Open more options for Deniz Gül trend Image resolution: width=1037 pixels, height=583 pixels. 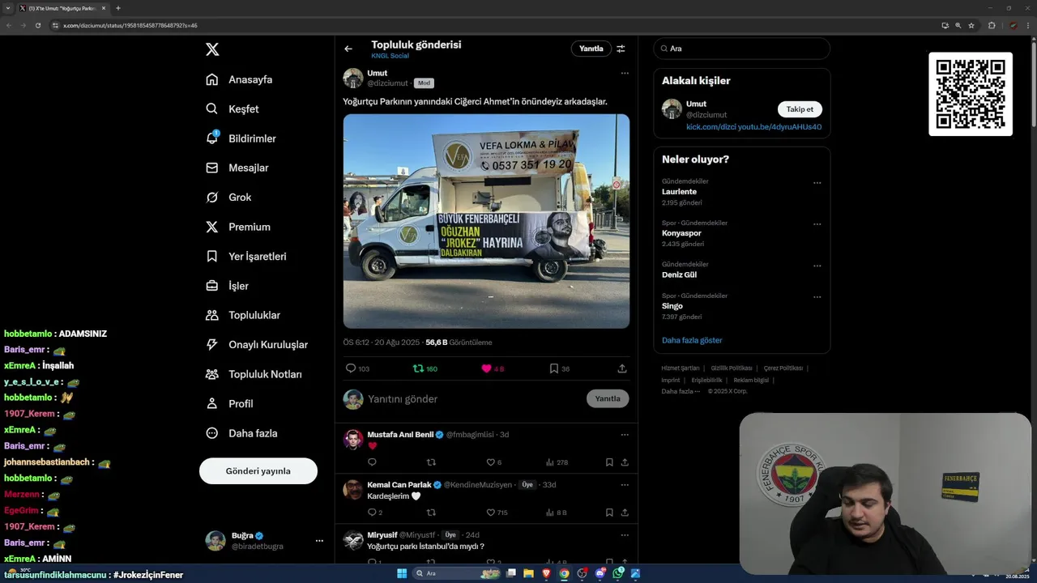click(817, 266)
